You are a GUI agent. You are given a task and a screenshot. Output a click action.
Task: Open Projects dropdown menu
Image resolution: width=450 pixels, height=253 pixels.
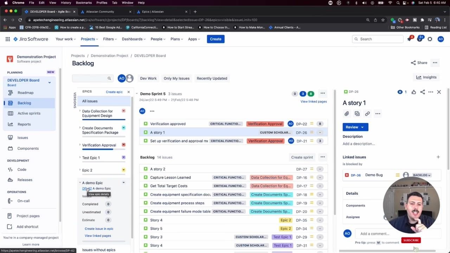click(90, 39)
